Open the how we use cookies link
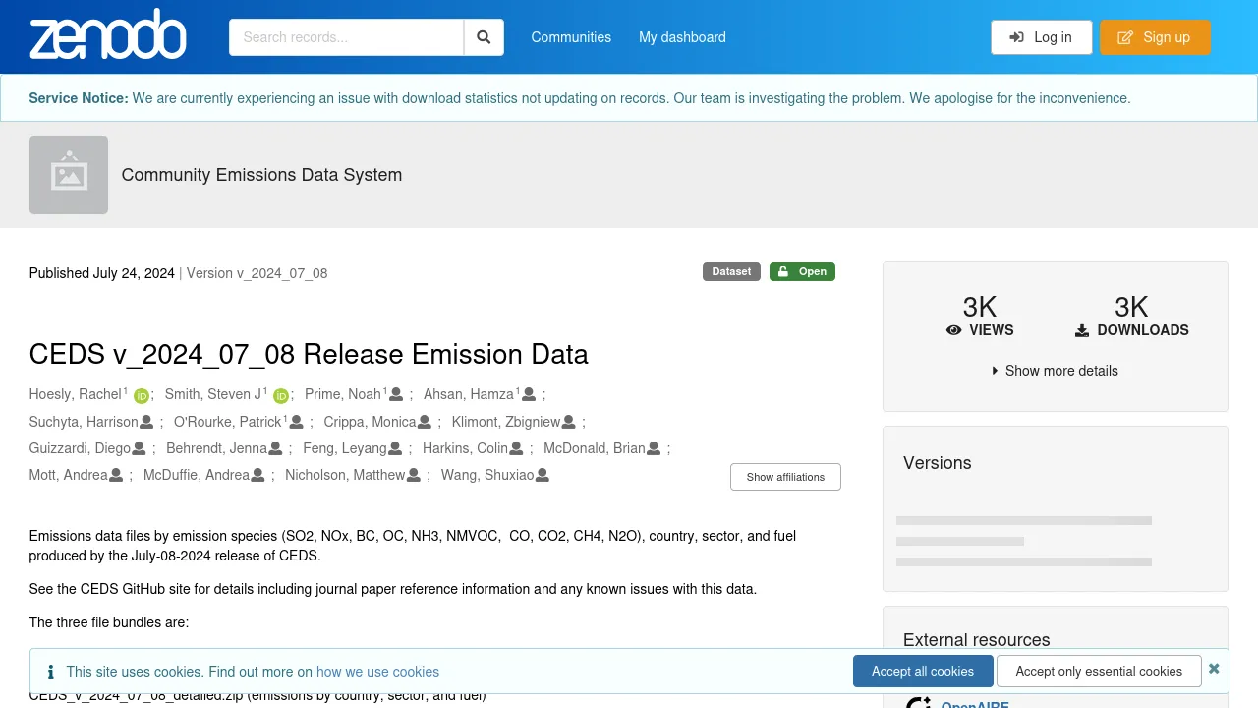 point(377,672)
